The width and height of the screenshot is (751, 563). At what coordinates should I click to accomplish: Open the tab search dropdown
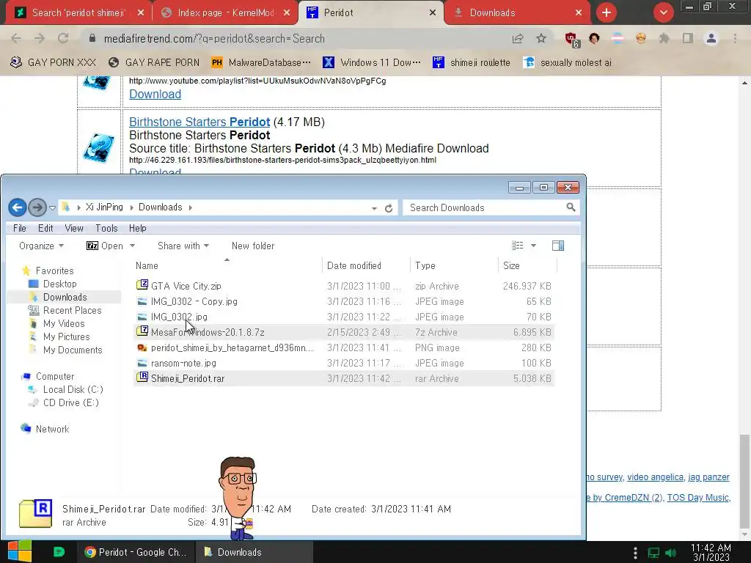(x=663, y=12)
